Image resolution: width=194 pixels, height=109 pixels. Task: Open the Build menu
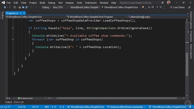pyautogui.click(x=42, y=3)
